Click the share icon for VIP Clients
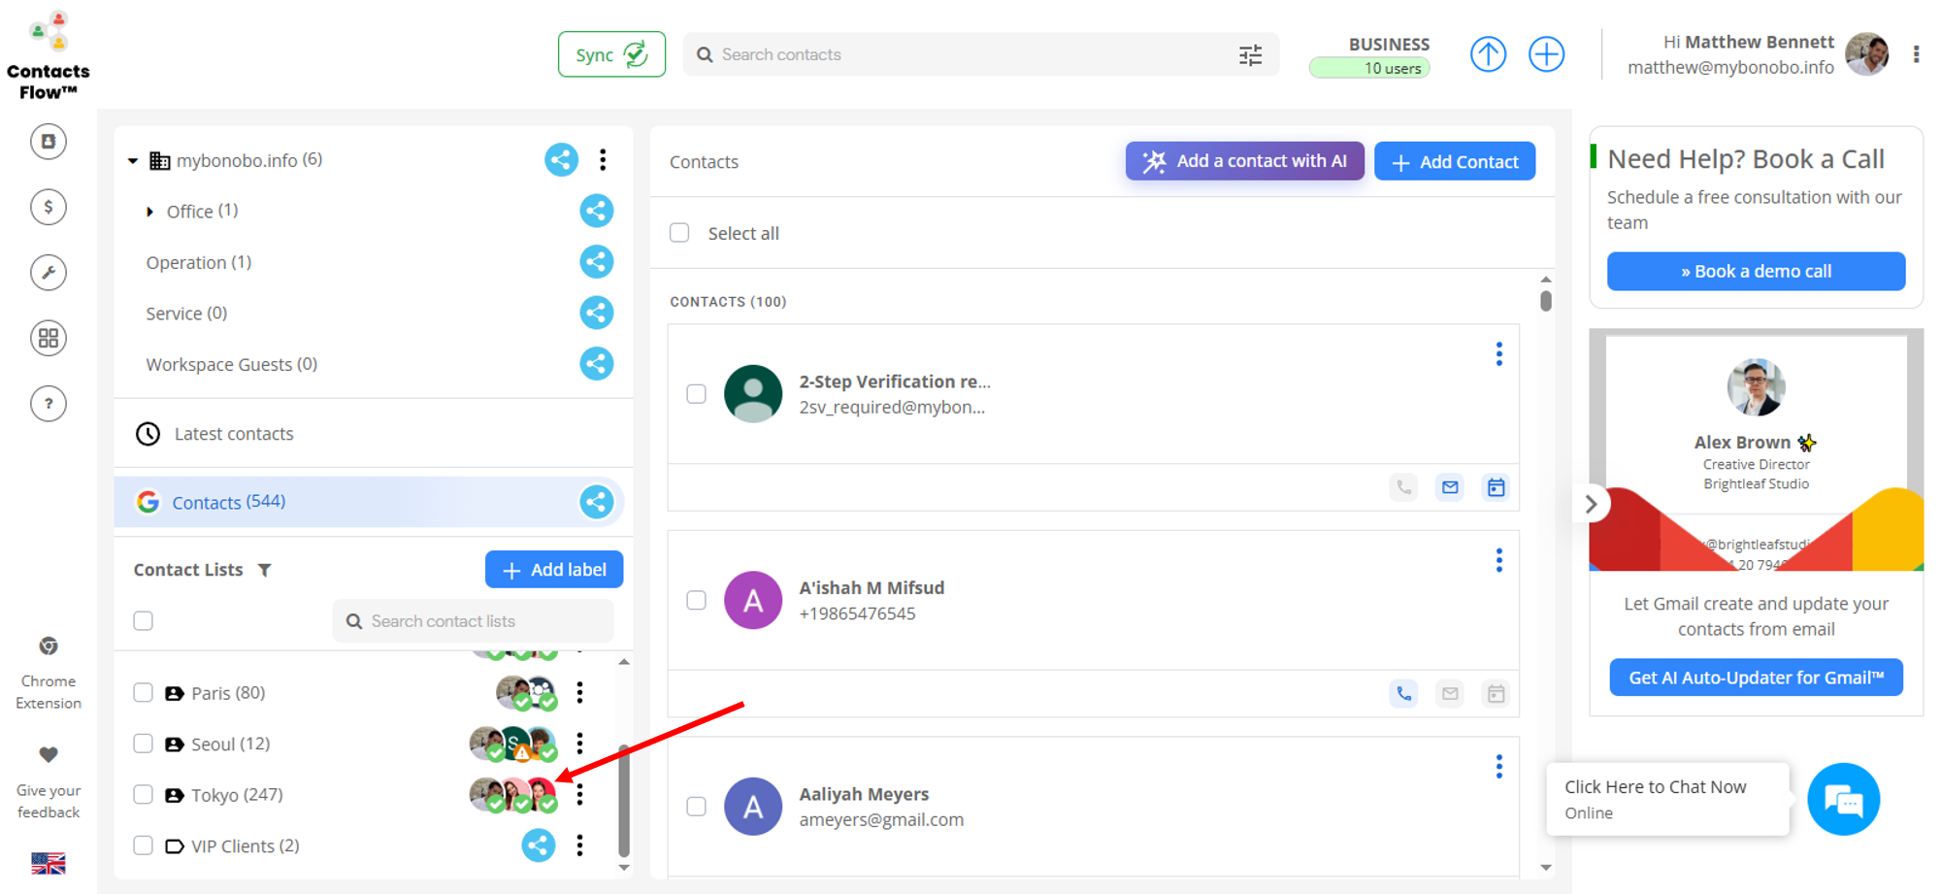Viewport: 1941px width, 894px height. click(539, 845)
